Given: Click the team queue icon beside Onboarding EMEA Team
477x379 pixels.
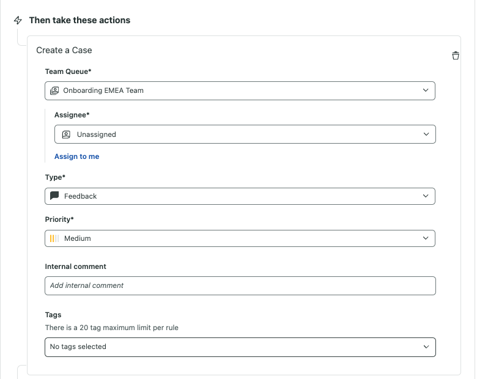Looking at the screenshot, I should click(x=54, y=90).
